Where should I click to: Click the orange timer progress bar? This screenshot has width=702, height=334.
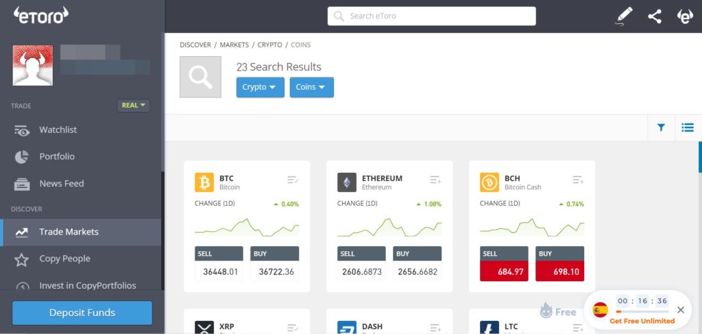click(642, 311)
